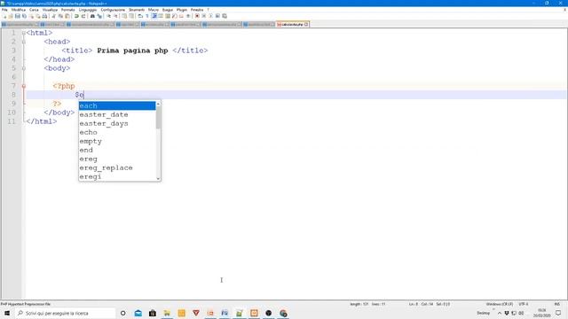Screen dimensions: 568x319
Task: Click the Record Macro red icon
Action: 197,16
